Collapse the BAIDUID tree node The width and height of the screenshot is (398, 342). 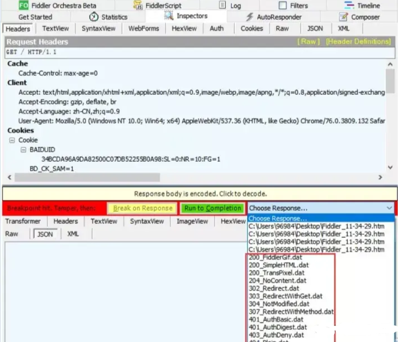[x=23, y=150]
